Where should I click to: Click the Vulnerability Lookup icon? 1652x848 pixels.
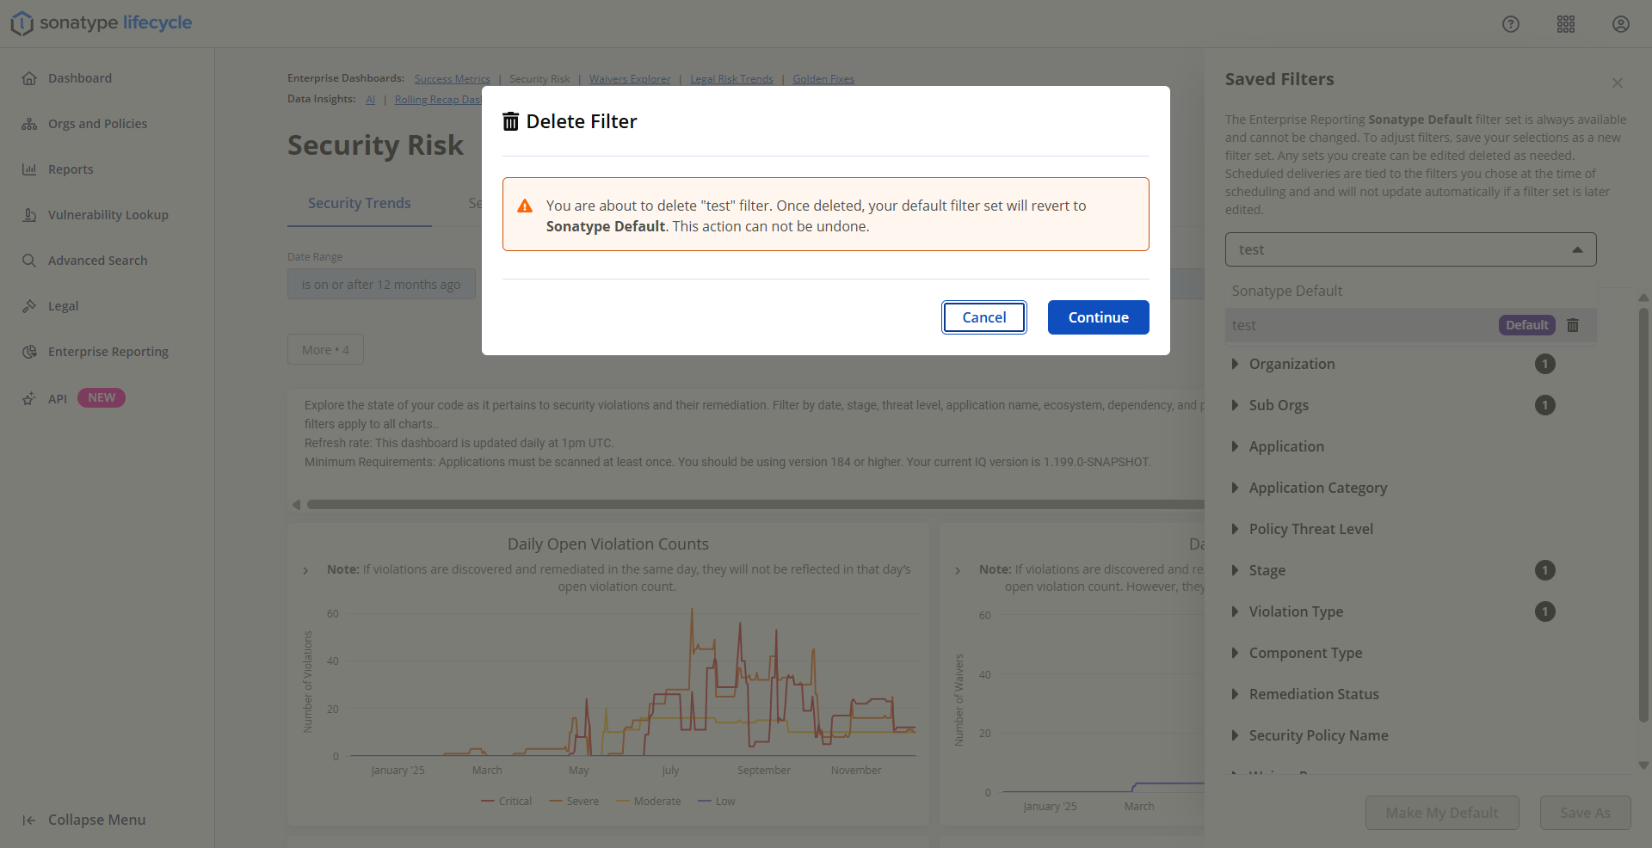click(29, 215)
